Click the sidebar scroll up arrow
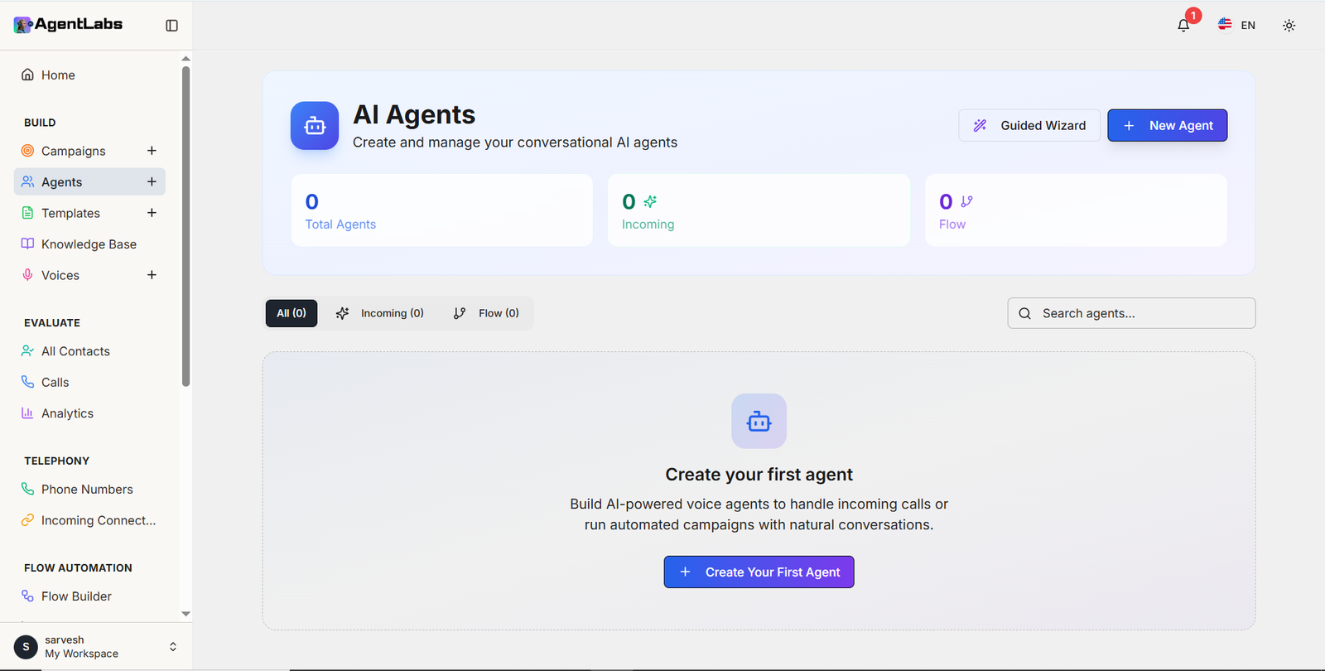This screenshot has width=1325, height=671. point(185,58)
